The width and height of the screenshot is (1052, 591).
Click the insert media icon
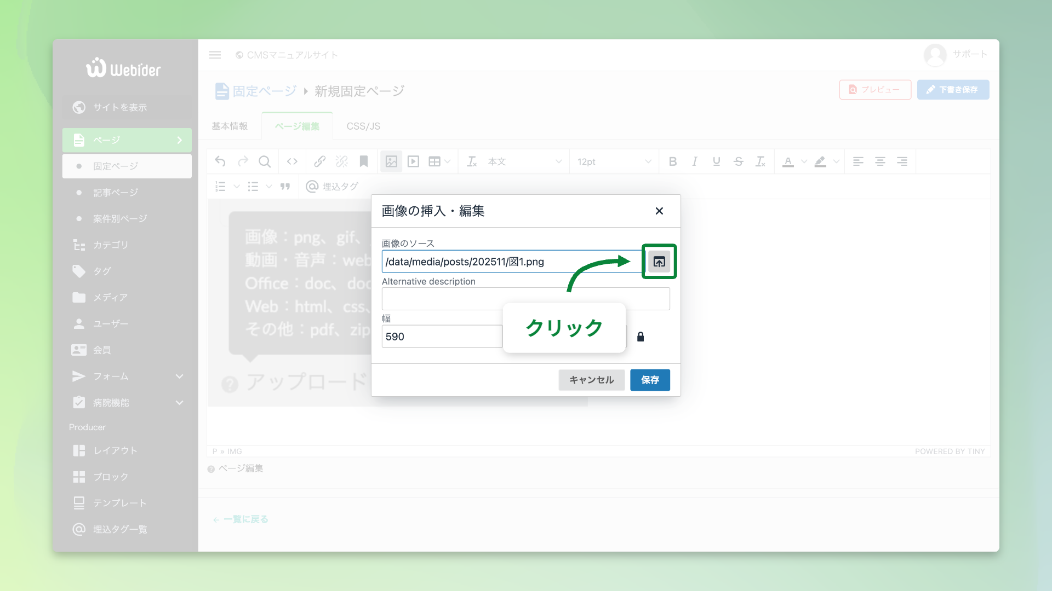414,161
